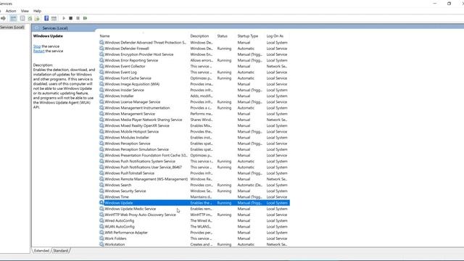Viewport: 464px width, 261px height.
Task: Click the Restart Service icon
Action: click(86, 18)
